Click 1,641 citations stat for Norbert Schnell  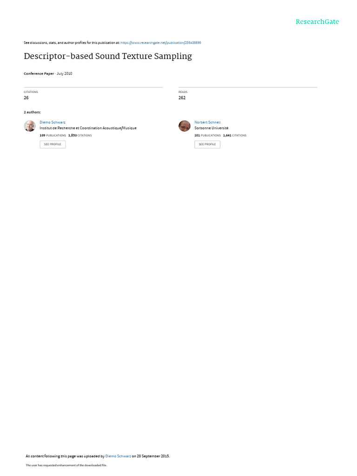pos(235,135)
